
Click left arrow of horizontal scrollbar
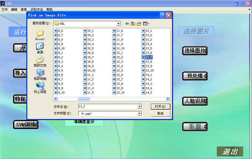tap(56, 99)
